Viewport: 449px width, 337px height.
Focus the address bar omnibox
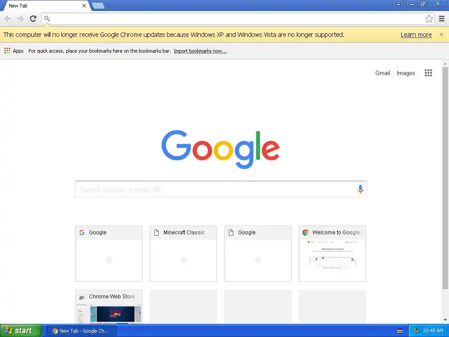click(x=238, y=18)
